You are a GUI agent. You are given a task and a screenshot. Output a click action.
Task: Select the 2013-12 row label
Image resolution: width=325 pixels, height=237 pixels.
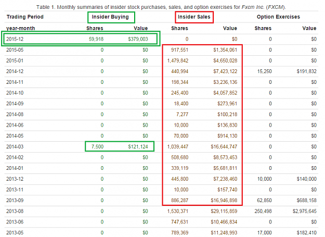point(15,179)
